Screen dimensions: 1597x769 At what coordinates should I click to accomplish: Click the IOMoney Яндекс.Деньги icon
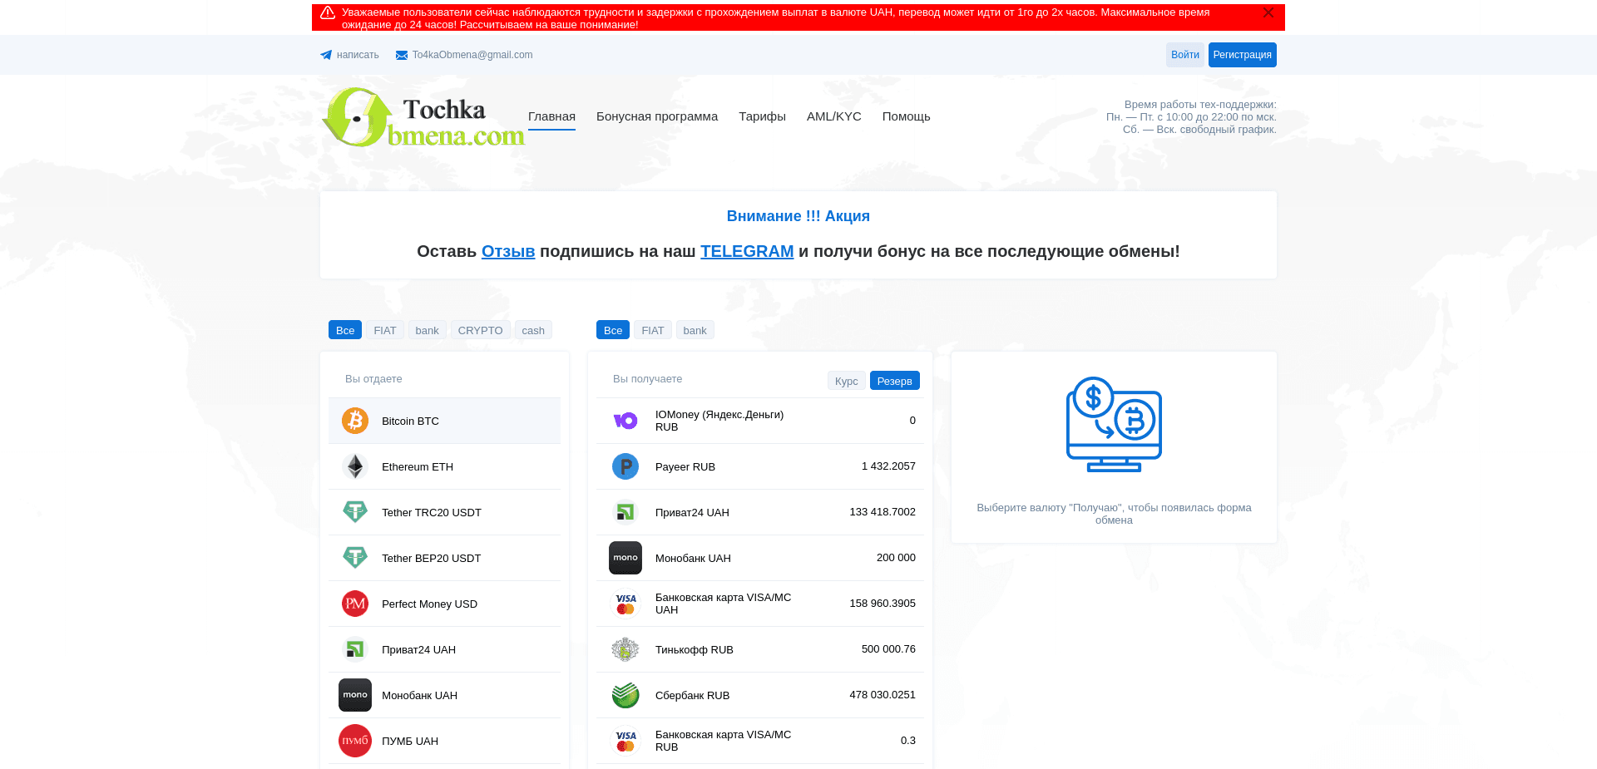[625, 421]
